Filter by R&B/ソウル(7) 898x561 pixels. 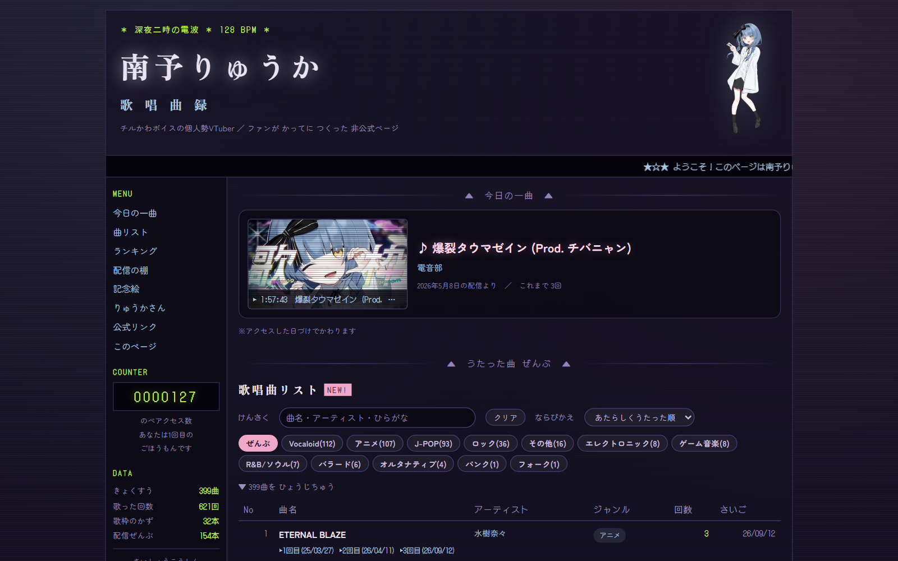click(273, 464)
